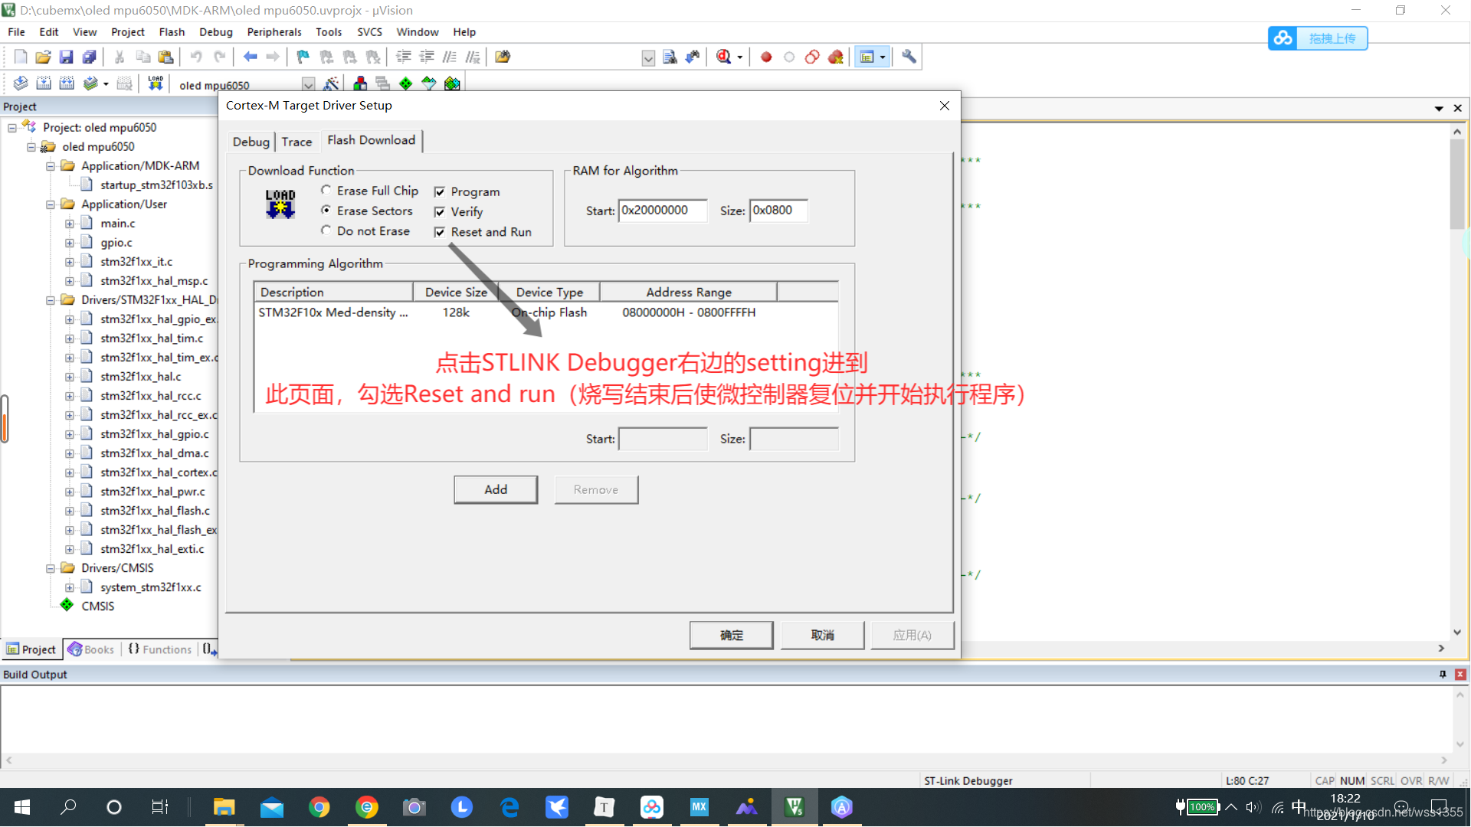Click the 取消 cancel button

pos(822,635)
